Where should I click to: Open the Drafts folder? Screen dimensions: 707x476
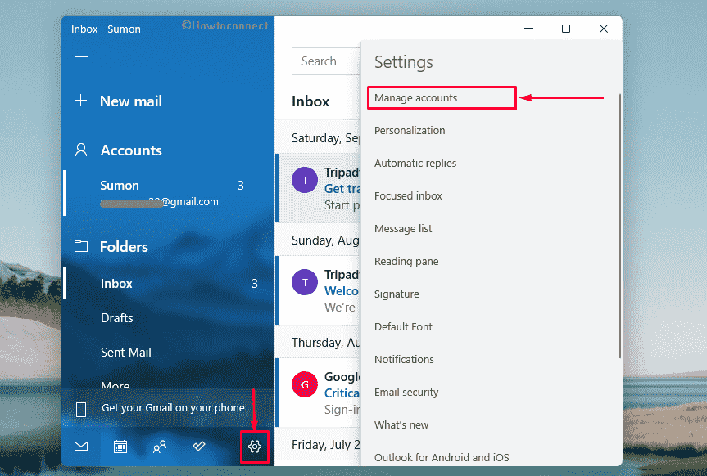pyautogui.click(x=119, y=318)
